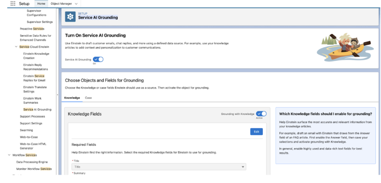Open Supervisor Configurations in sidebar
Screen dimensions: 381x183
click(37, 13)
